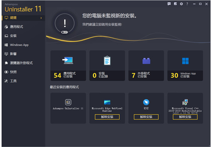Image resolution: width=212 pixels, height=147 pixels.
Task: Click the Microsoft Edge WebView2 Runtime icon
Action: click(107, 102)
